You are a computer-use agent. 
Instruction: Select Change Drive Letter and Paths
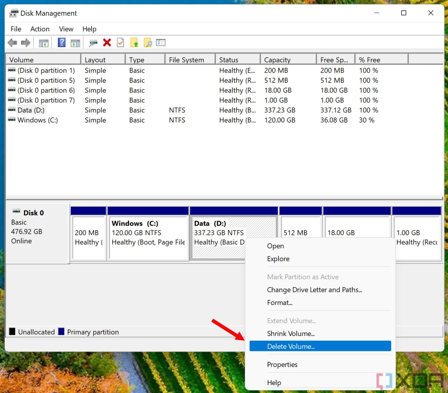(314, 290)
